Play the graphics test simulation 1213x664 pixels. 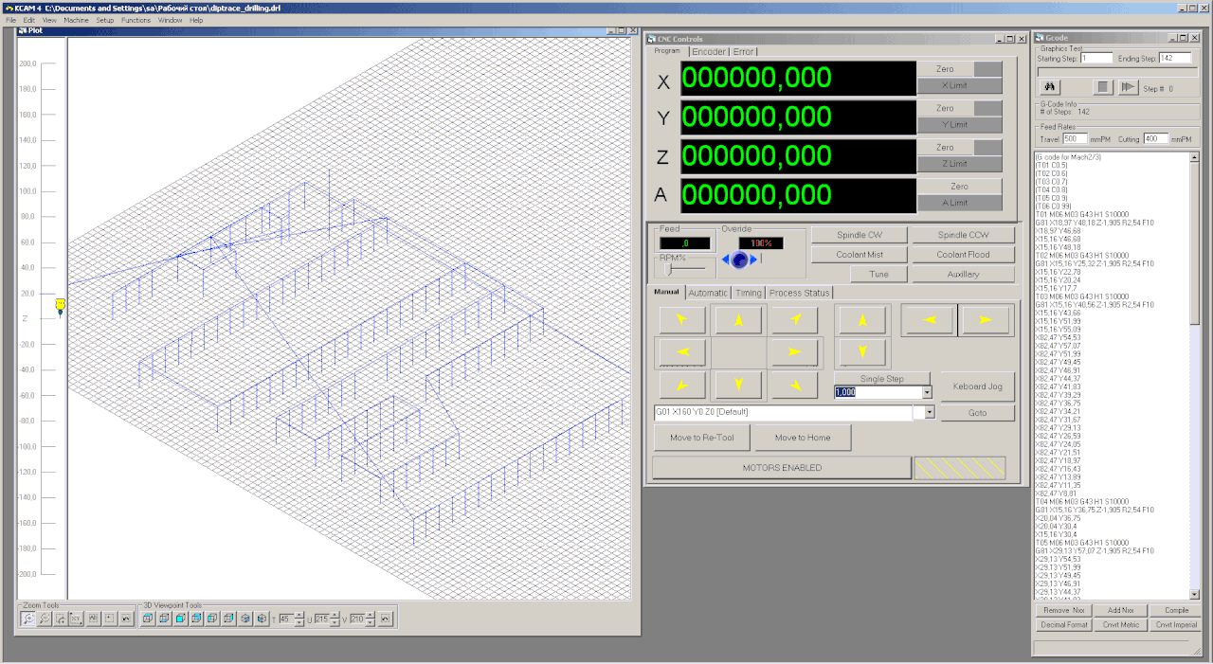[x=1127, y=87]
